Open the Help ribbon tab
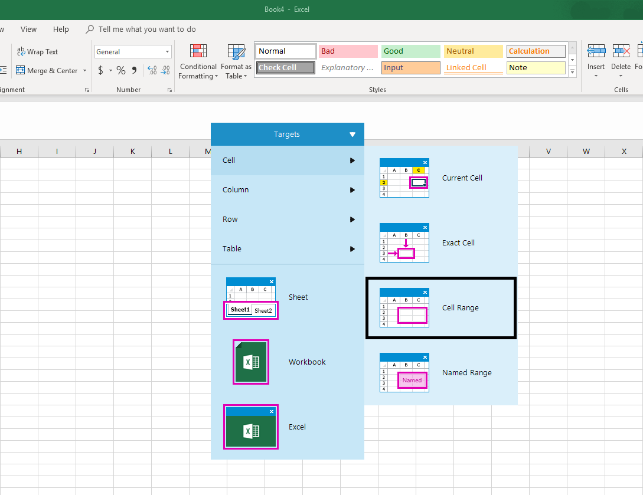The image size is (643, 495). [x=61, y=29]
